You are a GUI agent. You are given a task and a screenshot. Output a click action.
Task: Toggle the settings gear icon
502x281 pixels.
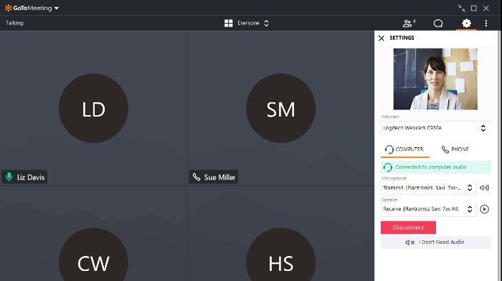pyautogui.click(x=466, y=23)
